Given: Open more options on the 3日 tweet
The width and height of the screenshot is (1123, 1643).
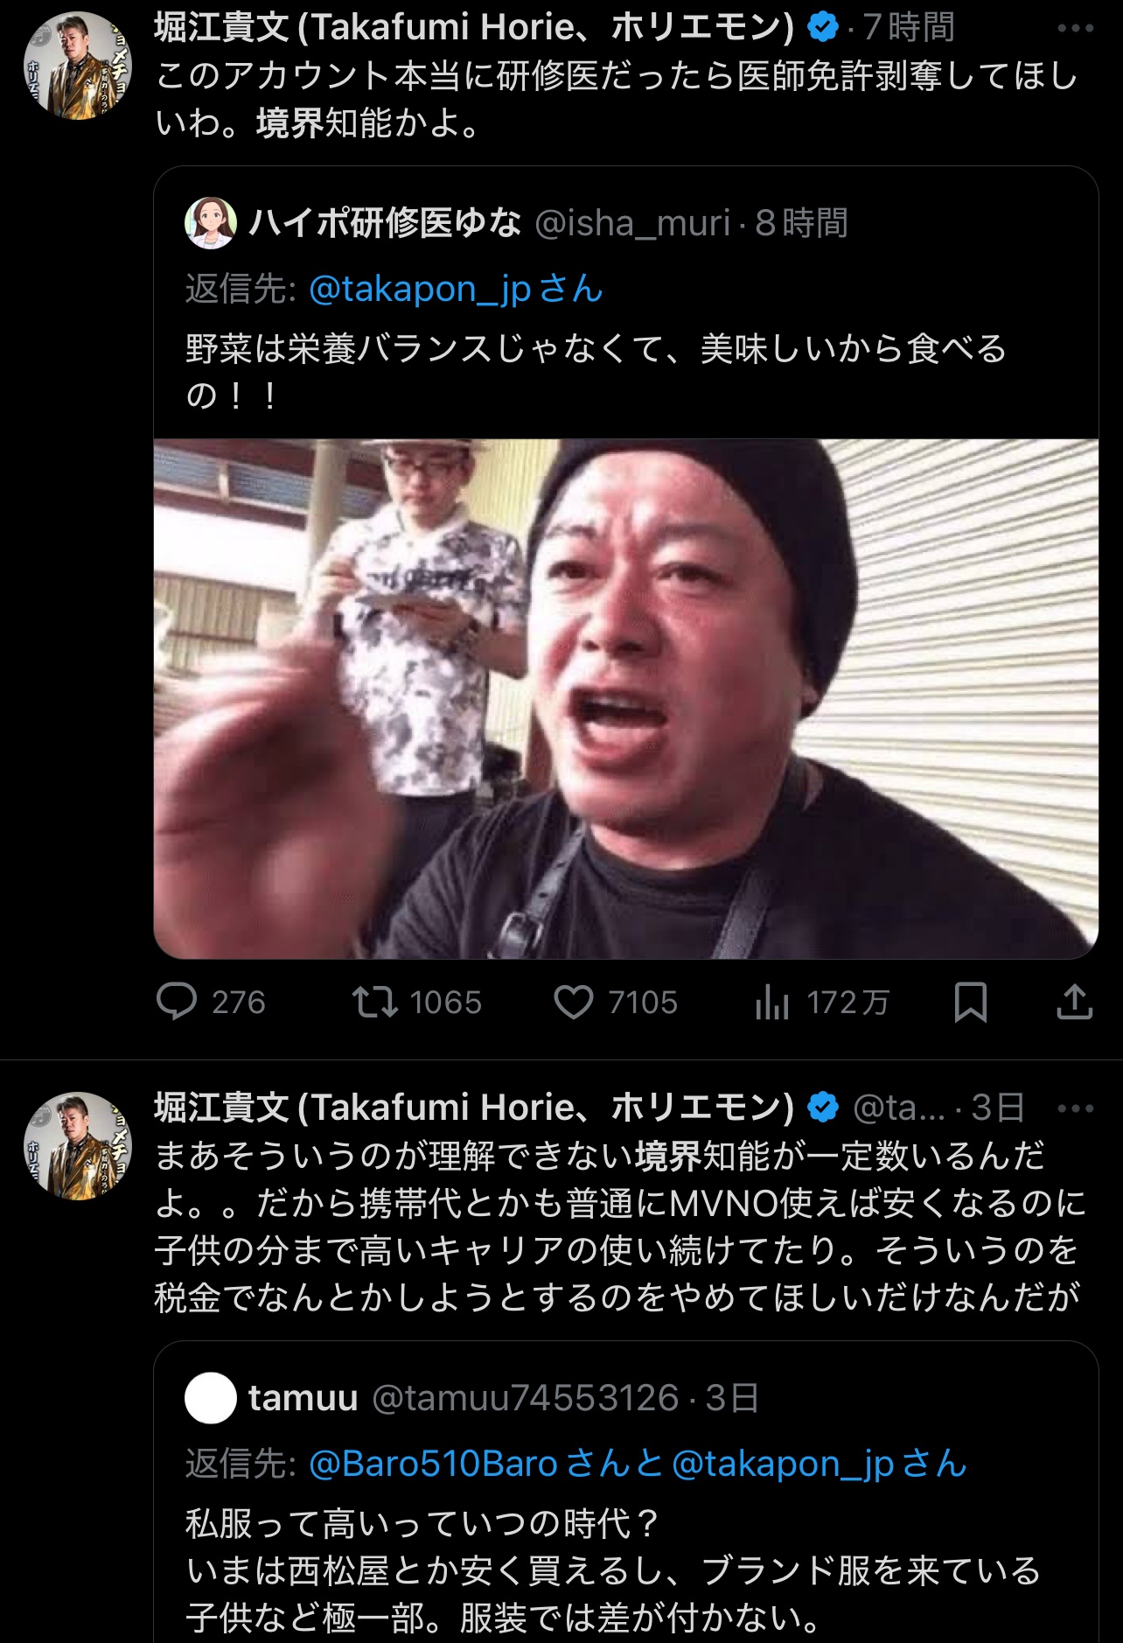Looking at the screenshot, I should tap(1075, 1108).
